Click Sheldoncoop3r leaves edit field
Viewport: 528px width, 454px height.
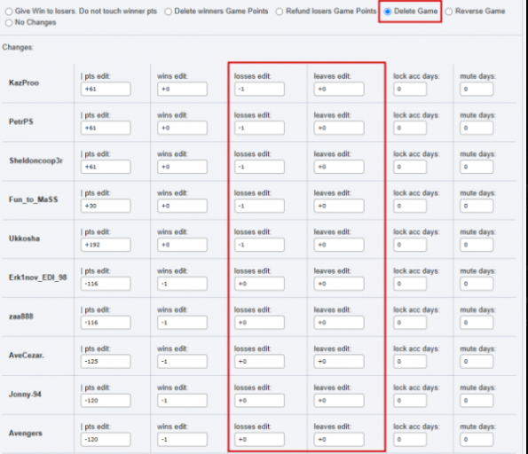click(x=339, y=167)
